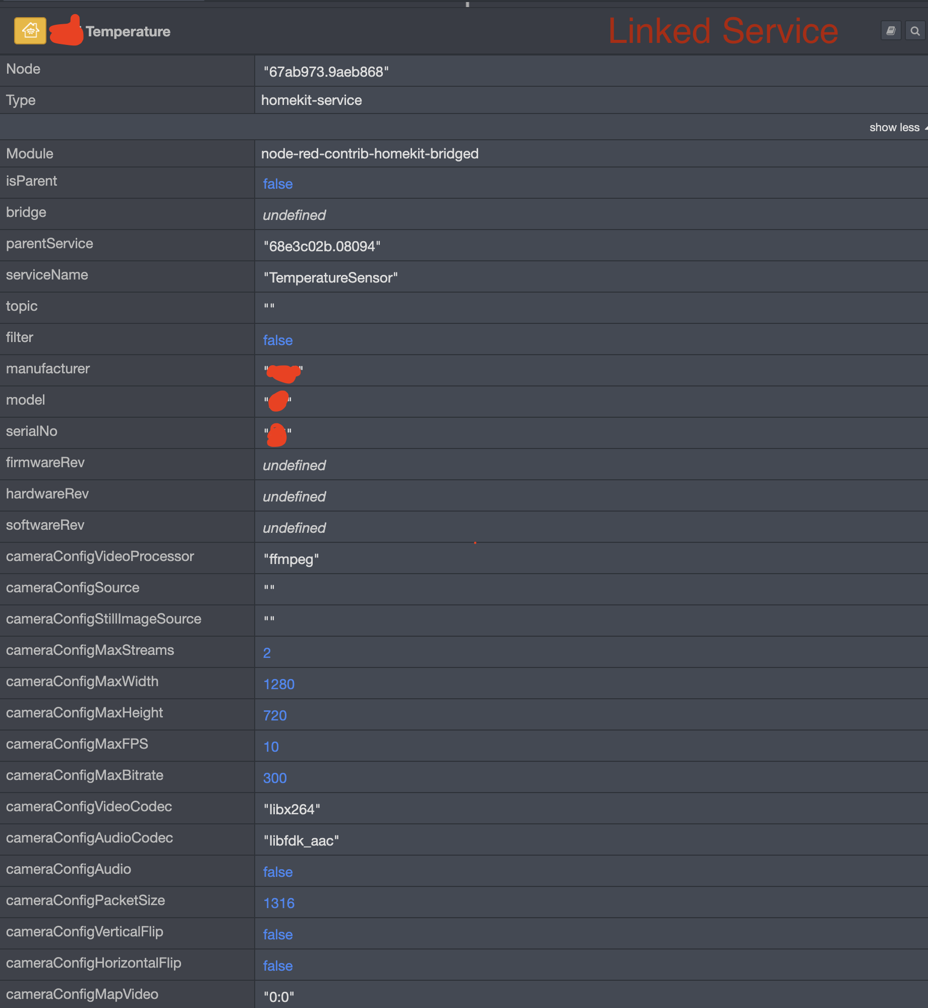Click the parentService value "68e3c02b.08094"

pyautogui.click(x=322, y=246)
